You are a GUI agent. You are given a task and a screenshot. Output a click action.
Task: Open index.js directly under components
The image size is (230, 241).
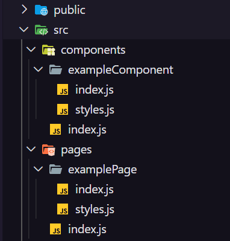pyautogui.click(x=87, y=130)
